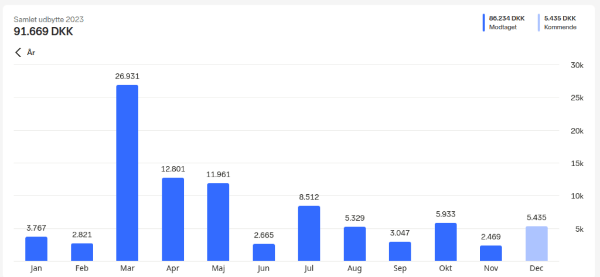The width and height of the screenshot is (600, 277).
Task: Click the January dividend bar
Action: (36, 249)
